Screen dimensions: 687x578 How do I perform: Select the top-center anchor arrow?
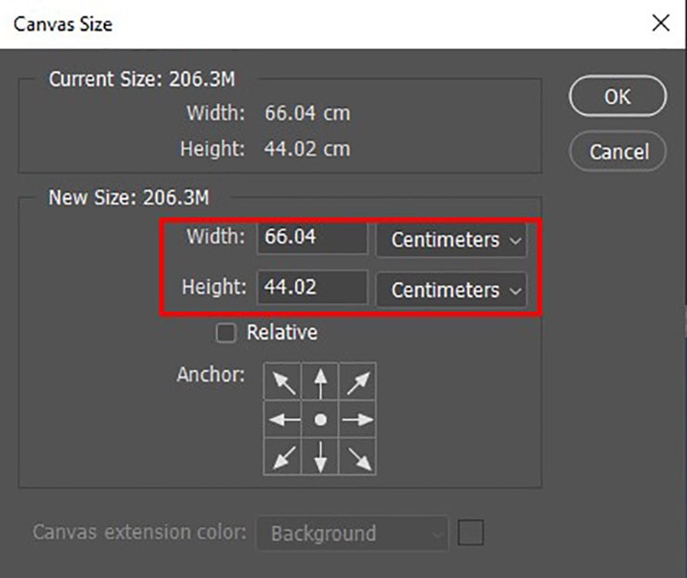click(320, 381)
